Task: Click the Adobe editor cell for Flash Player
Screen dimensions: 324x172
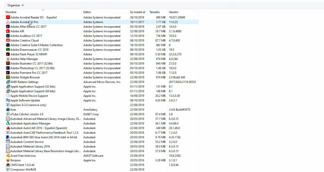Action: 88,54
